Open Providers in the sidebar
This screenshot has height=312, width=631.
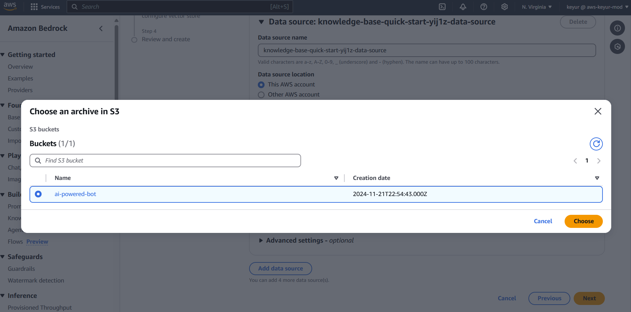[x=20, y=90]
